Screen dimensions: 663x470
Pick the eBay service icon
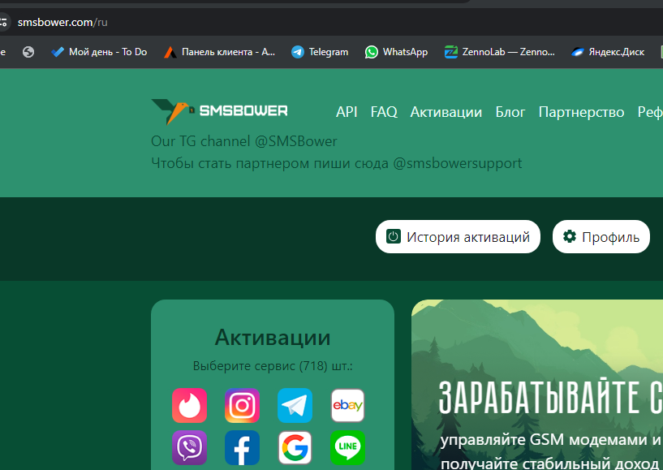[x=347, y=405]
